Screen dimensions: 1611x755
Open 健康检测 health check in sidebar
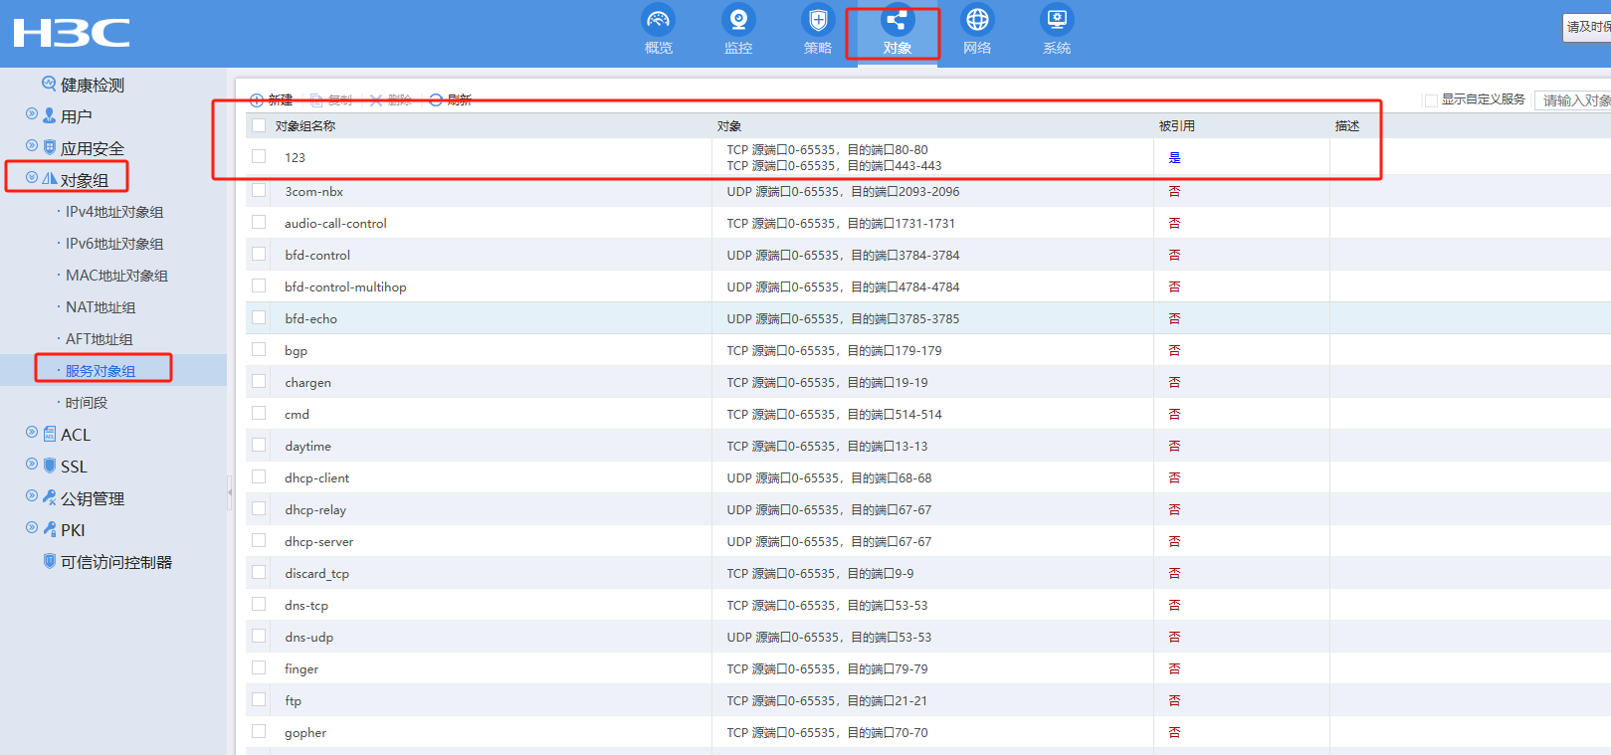[93, 86]
